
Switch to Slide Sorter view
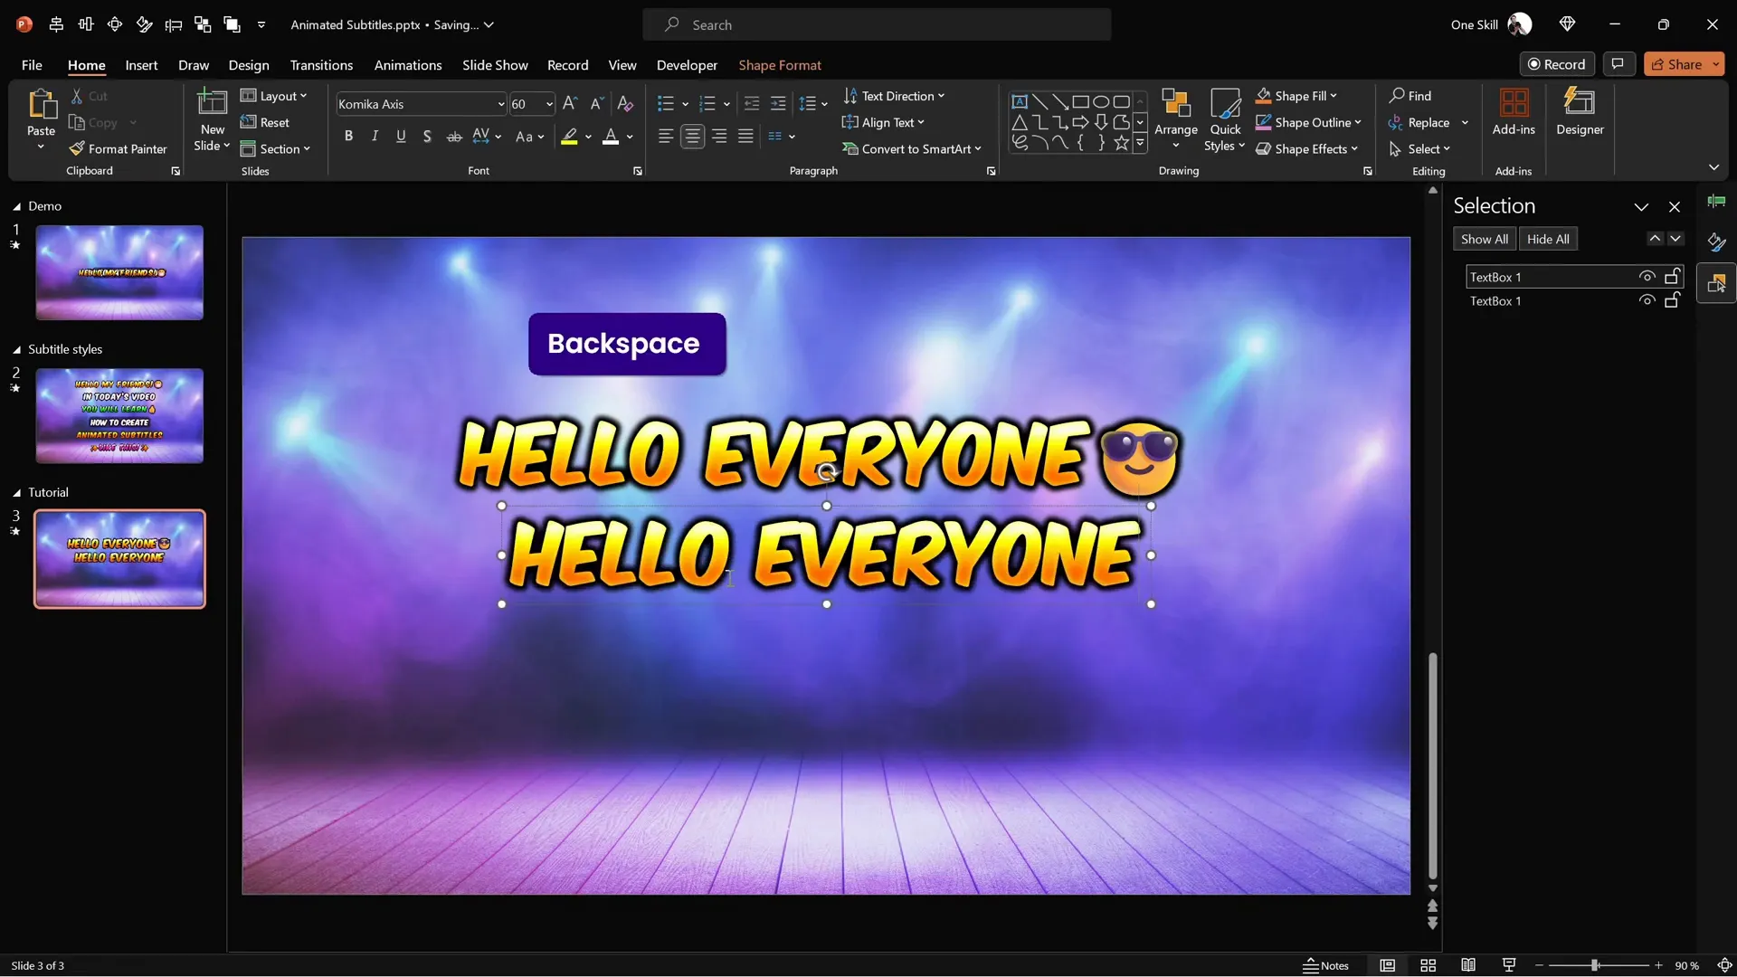click(1428, 965)
